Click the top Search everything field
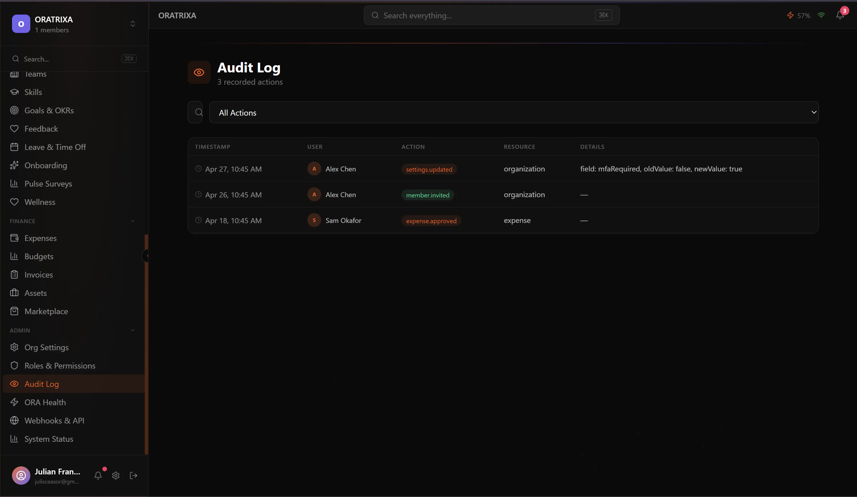 (x=492, y=15)
